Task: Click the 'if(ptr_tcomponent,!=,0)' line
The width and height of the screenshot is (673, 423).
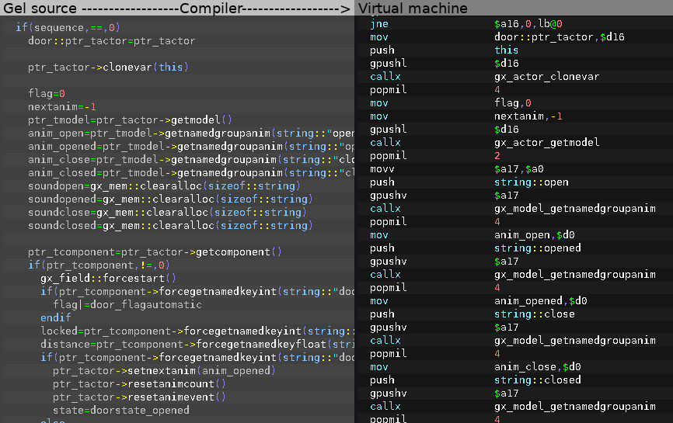Action: [x=99, y=265]
